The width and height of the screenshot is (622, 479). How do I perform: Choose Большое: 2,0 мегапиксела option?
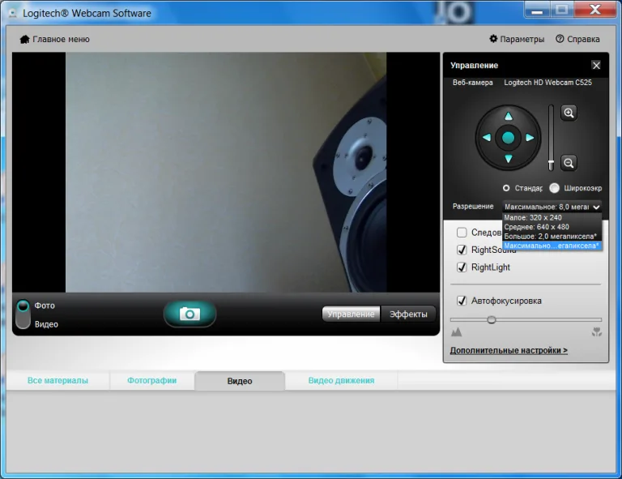pyautogui.click(x=552, y=237)
